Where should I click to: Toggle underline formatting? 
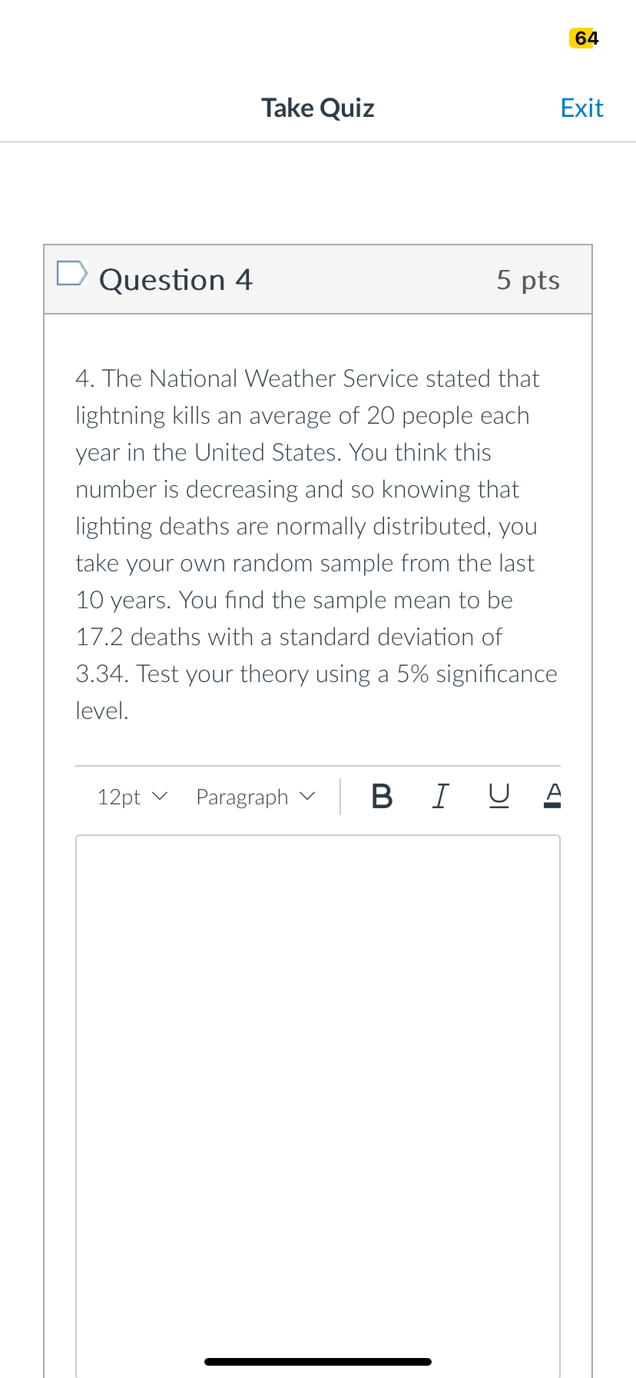pyautogui.click(x=499, y=797)
